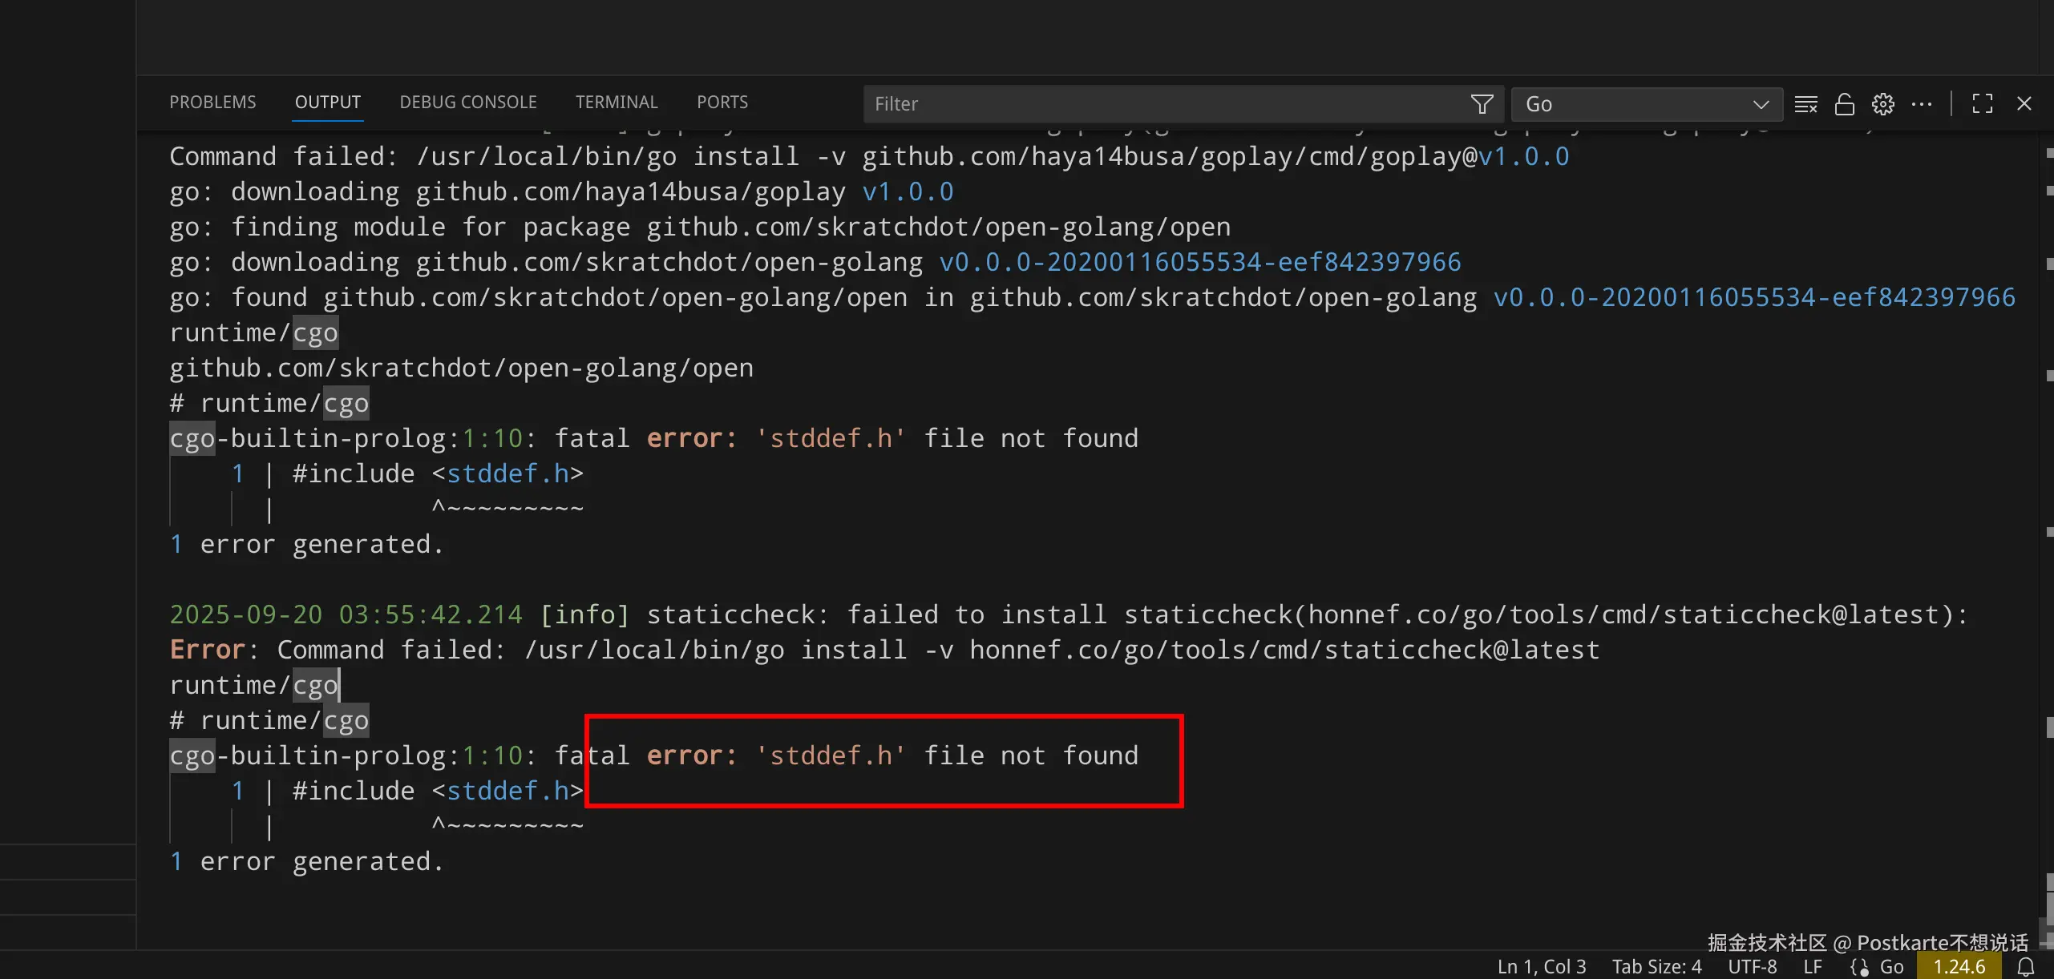Click the Go version 1.24.6 indicator
This screenshot has width=2054, height=979.
point(1959,966)
